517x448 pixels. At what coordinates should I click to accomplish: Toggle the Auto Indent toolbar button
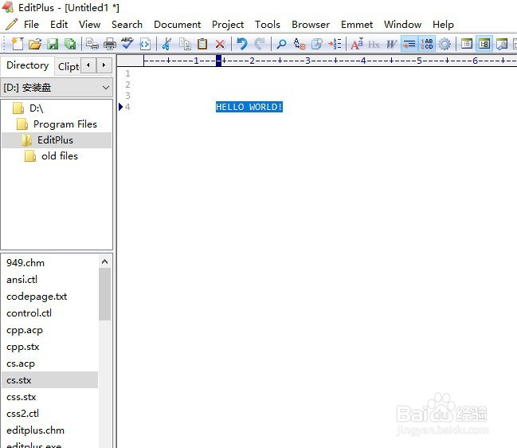(x=409, y=44)
